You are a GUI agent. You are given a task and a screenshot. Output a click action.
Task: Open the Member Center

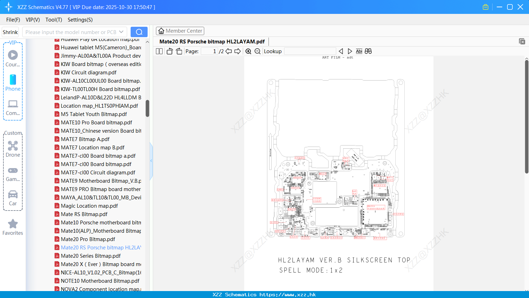point(180,31)
